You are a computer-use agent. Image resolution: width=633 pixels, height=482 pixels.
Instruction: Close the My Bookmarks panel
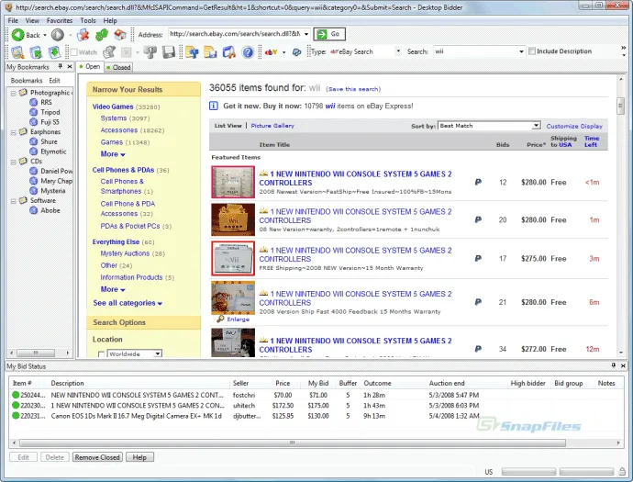pyautogui.click(x=70, y=66)
